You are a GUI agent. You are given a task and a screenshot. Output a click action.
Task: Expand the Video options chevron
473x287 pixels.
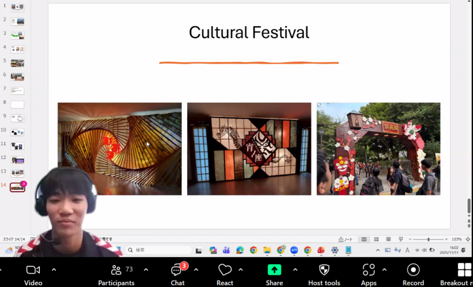[x=54, y=269]
